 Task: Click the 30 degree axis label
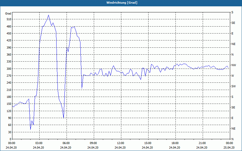click(10, 132)
